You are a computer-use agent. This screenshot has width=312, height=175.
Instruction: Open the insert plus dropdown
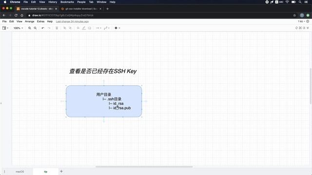(x=117, y=28)
